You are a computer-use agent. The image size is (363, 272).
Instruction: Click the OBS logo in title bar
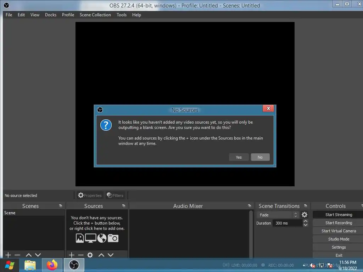point(6,5)
